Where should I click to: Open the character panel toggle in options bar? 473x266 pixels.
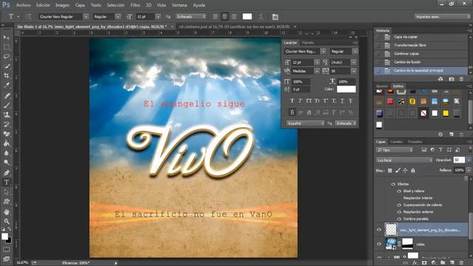click(275, 16)
